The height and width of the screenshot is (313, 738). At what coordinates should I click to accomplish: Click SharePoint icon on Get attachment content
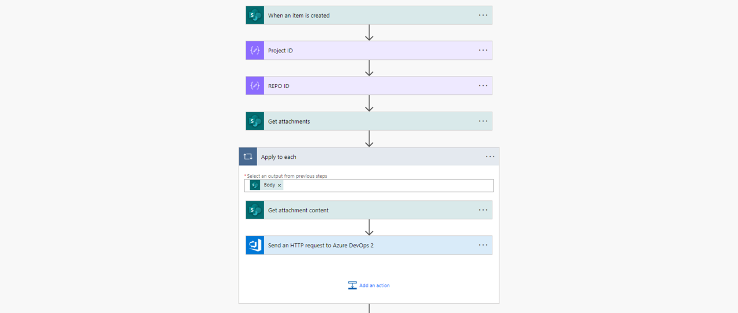pos(255,210)
